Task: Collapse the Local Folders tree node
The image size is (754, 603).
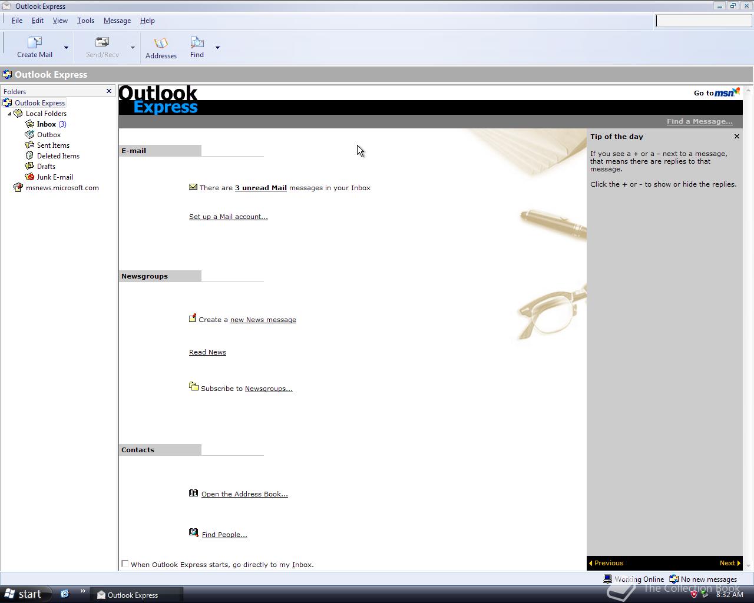Action: [x=9, y=114]
